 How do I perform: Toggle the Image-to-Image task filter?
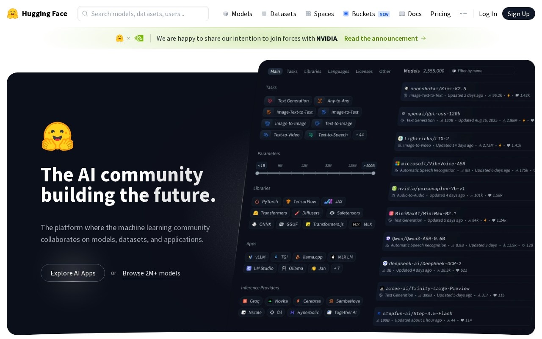[286, 123]
